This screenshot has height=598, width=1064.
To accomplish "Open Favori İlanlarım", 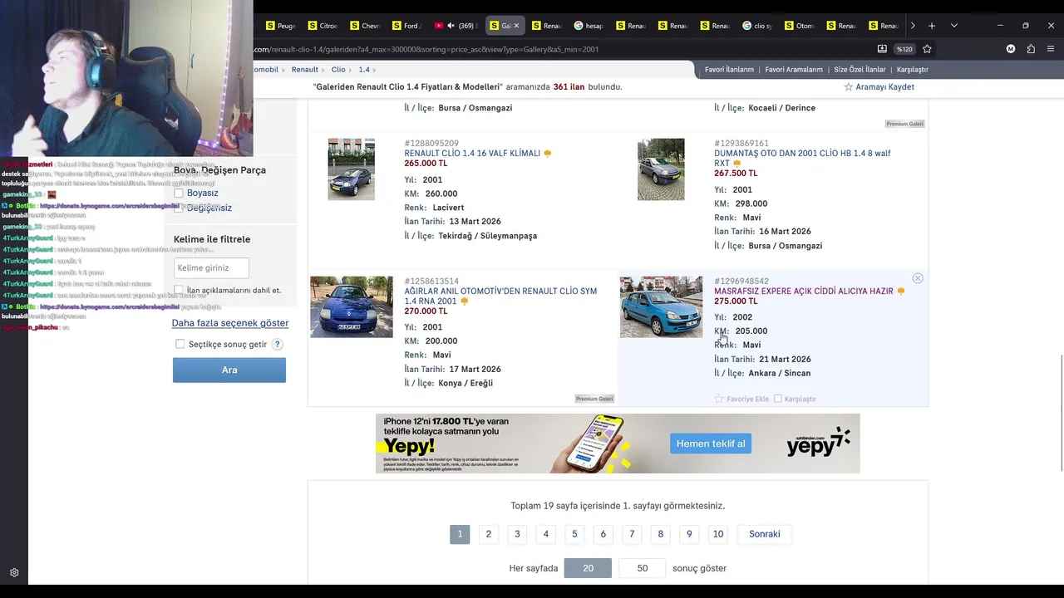I will coord(729,70).
